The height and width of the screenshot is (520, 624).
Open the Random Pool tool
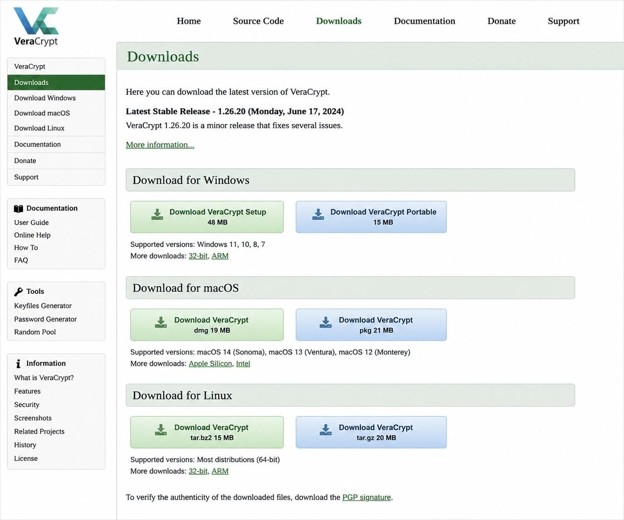[x=35, y=332]
